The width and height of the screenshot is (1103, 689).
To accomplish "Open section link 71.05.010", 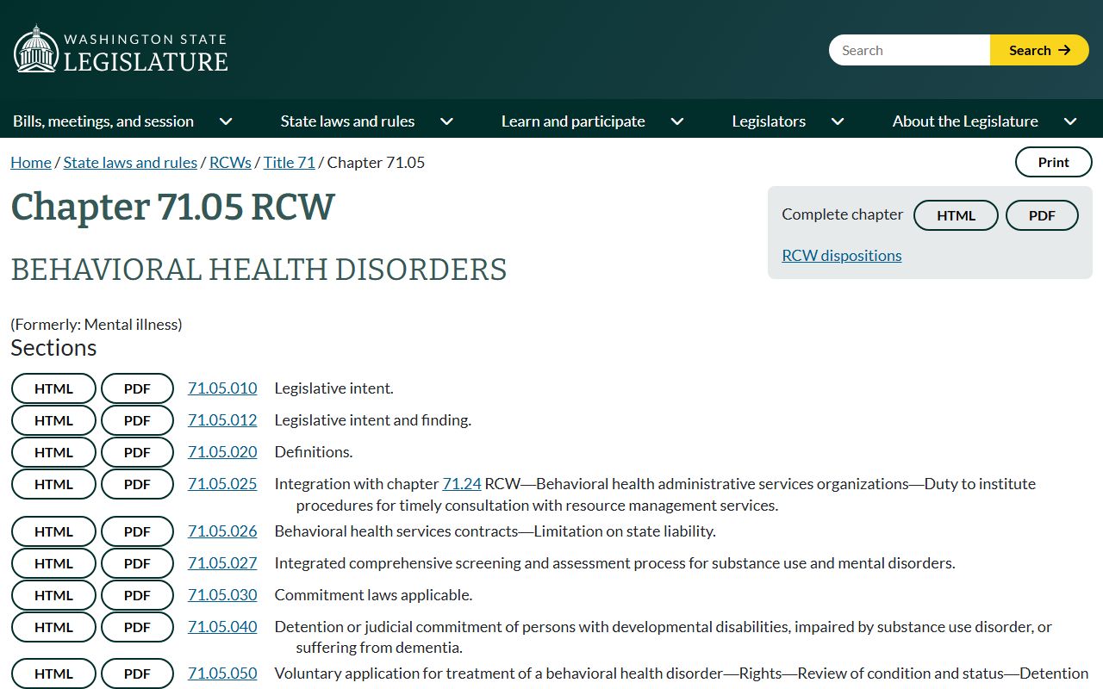I will (222, 388).
